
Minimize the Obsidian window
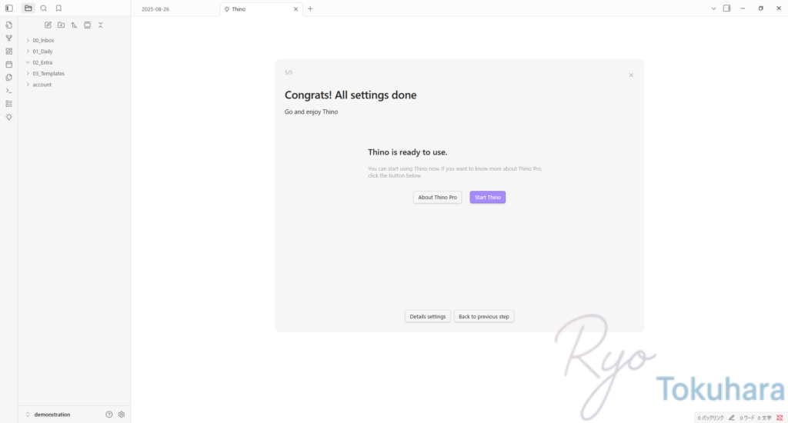tap(743, 8)
